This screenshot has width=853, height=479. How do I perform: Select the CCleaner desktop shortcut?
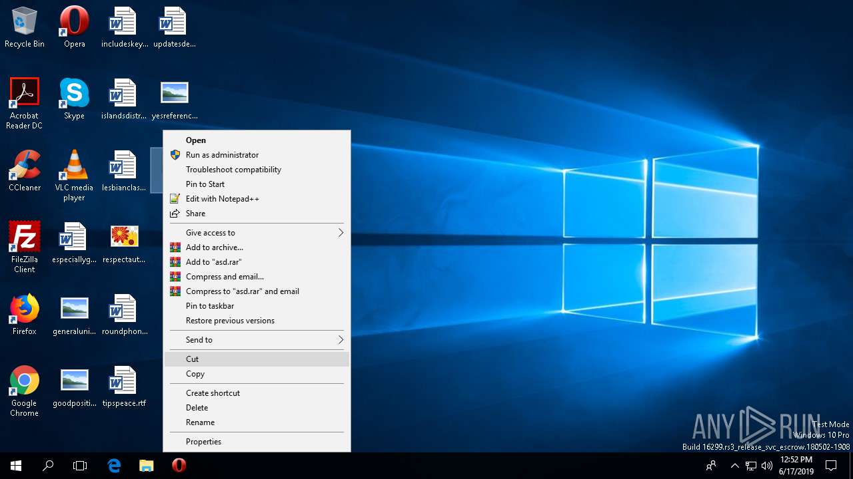coord(25,172)
